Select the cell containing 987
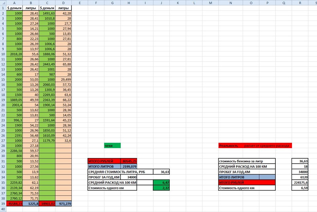This screenshot has width=317, height=212. 47,74
